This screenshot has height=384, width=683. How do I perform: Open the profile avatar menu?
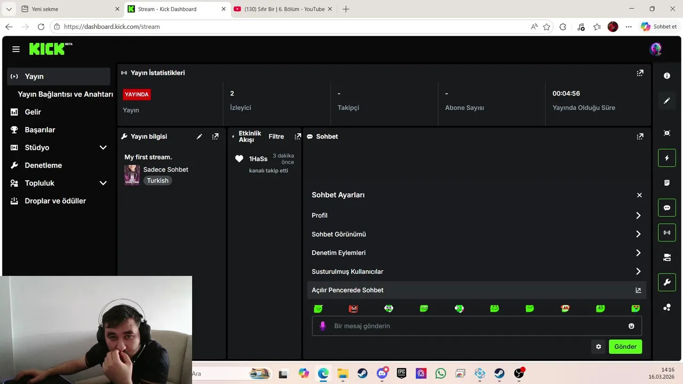point(656,49)
